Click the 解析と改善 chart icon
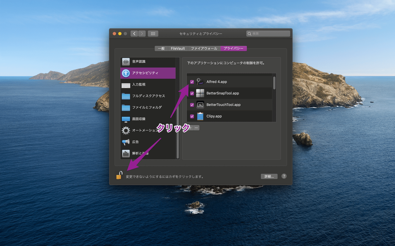Viewport: 395px width, 246px height. coord(126,154)
